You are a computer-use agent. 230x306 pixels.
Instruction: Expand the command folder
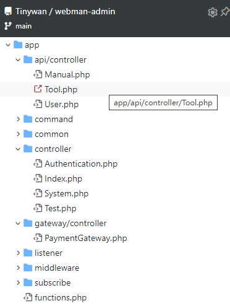point(18,119)
